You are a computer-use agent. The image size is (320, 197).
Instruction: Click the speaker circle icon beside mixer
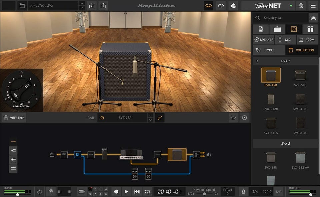[x=244, y=118]
